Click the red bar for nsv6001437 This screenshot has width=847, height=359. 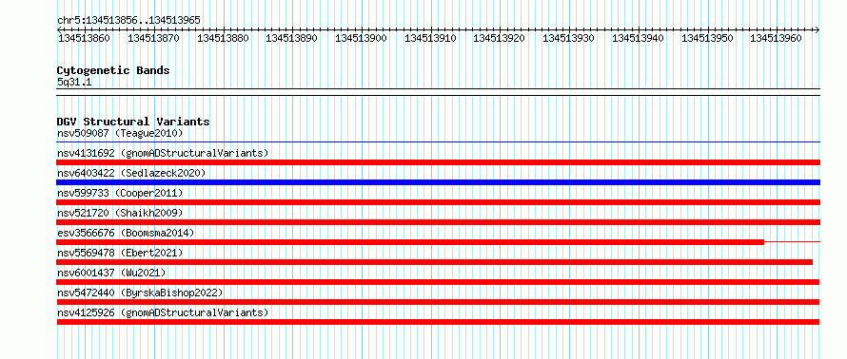tap(438, 282)
